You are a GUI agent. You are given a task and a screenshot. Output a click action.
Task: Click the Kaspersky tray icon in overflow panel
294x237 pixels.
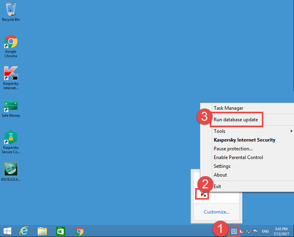203,194
